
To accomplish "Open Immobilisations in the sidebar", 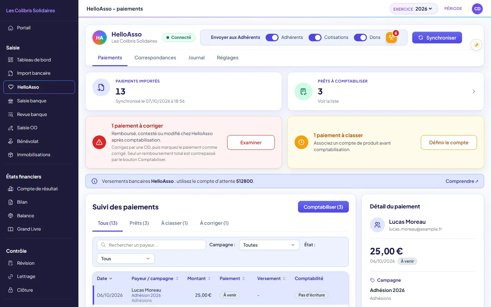I will (x=39, y=155).
